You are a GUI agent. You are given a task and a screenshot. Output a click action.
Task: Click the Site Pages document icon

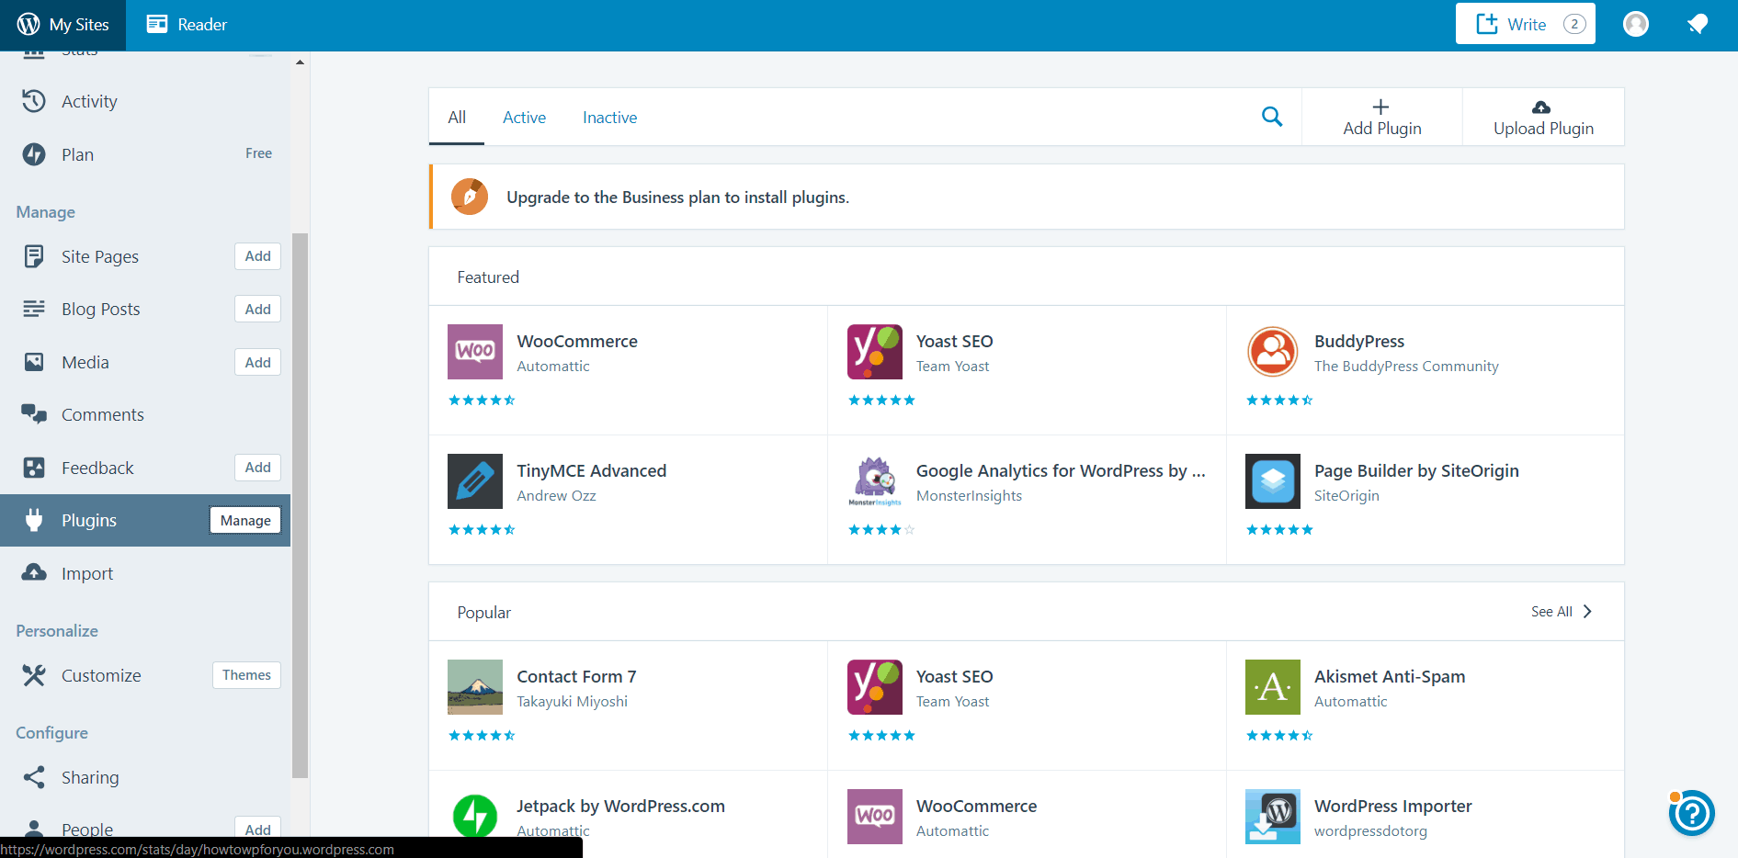34,256
